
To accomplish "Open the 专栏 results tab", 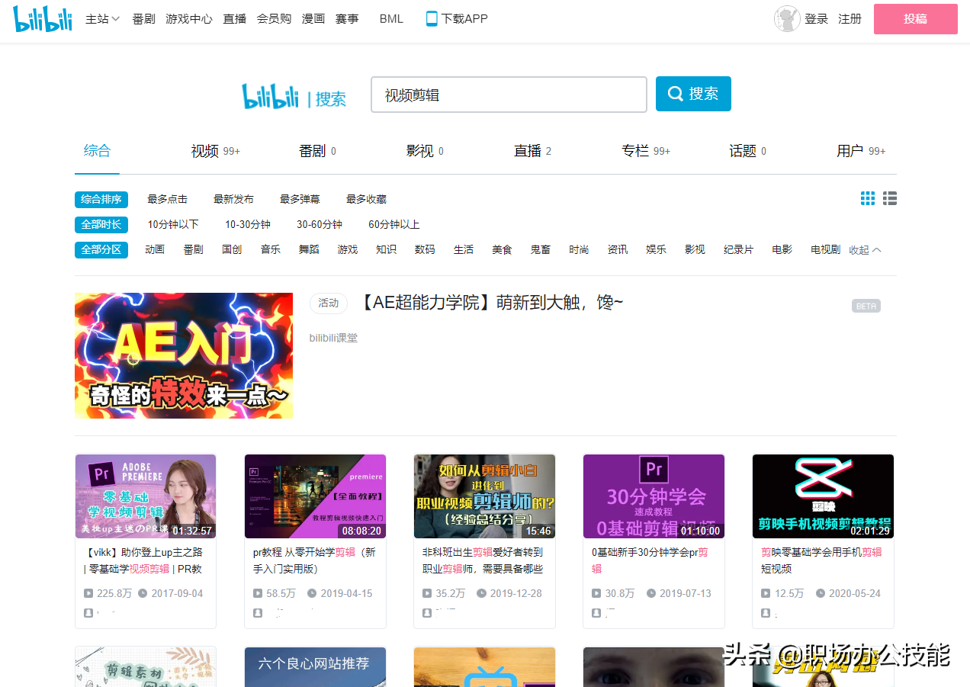I will pyautogui.click(x=646, y=151).
